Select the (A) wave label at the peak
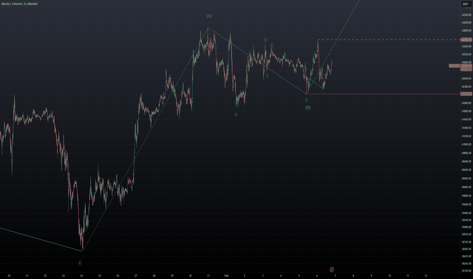Screen dimensions: 473x279 pyautogui.click(x=209, y=16)
